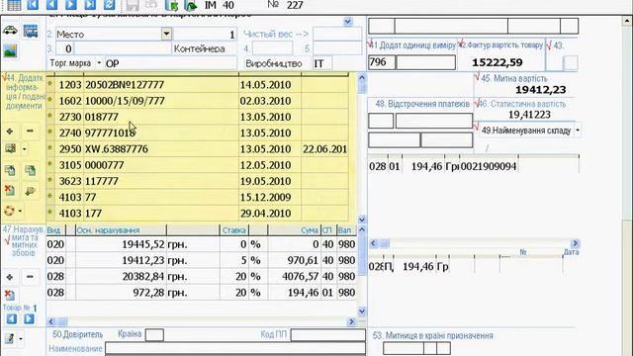633x356 pixels.
Task: Select document row 1203 20502BN№127777
Action: [x=198, y=85]
